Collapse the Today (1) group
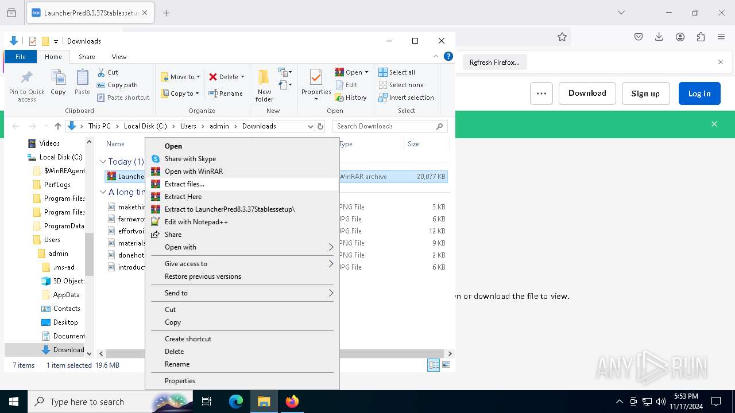Screen dimensions: 735x413 tap(103, 162)
